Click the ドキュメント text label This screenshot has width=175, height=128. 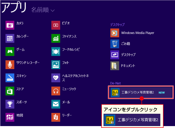(128, 66)
